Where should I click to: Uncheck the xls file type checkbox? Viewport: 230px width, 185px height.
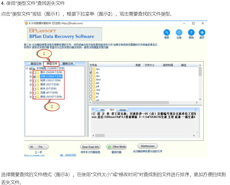91,73
